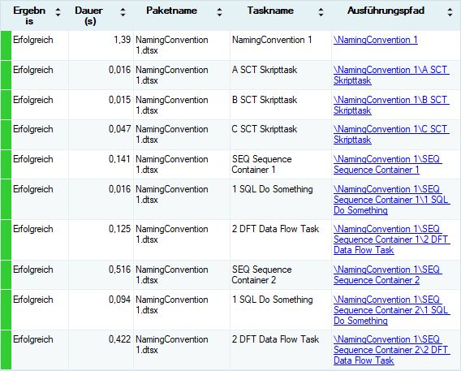The height and width of the screenshot is (371, 461).
Task: Open Sequence Container 1\1 SQL Do Something link
Action: point(392,200)
